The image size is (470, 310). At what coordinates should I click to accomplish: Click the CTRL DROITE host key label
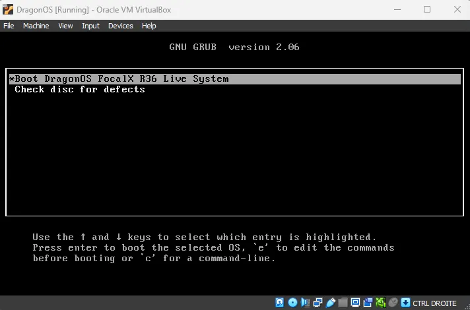pos(434,303)
